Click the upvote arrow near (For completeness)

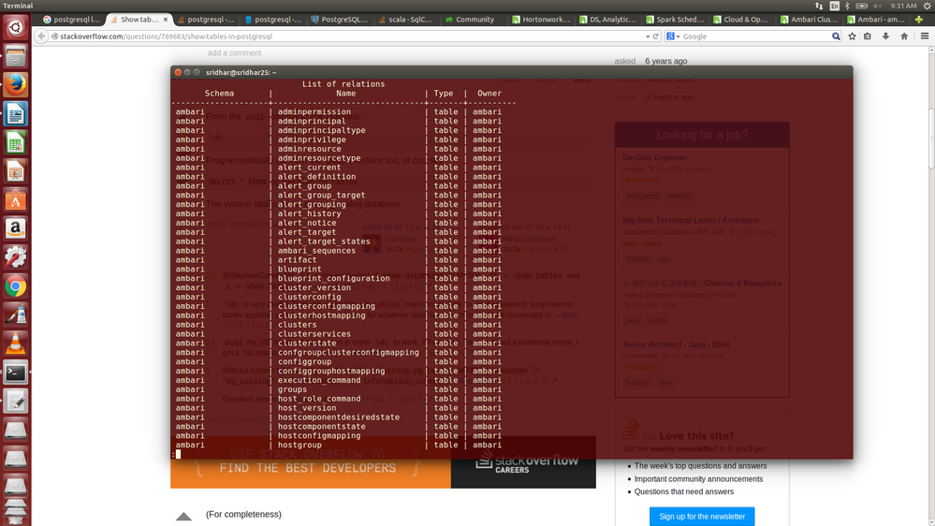click(x=183, y=517)
